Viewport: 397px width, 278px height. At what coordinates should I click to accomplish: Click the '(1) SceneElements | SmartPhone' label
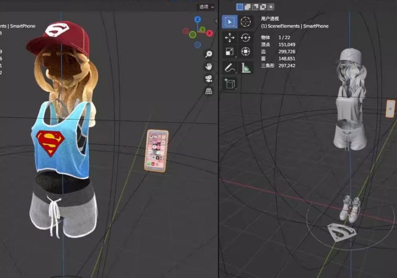pos(295,26)
